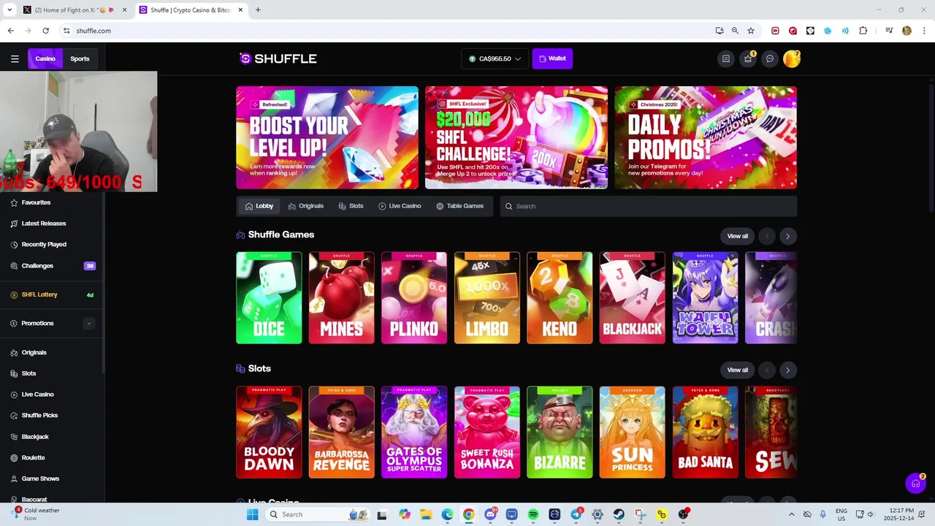
Task: Select the Originals tab
Action: tap(305, 206)
